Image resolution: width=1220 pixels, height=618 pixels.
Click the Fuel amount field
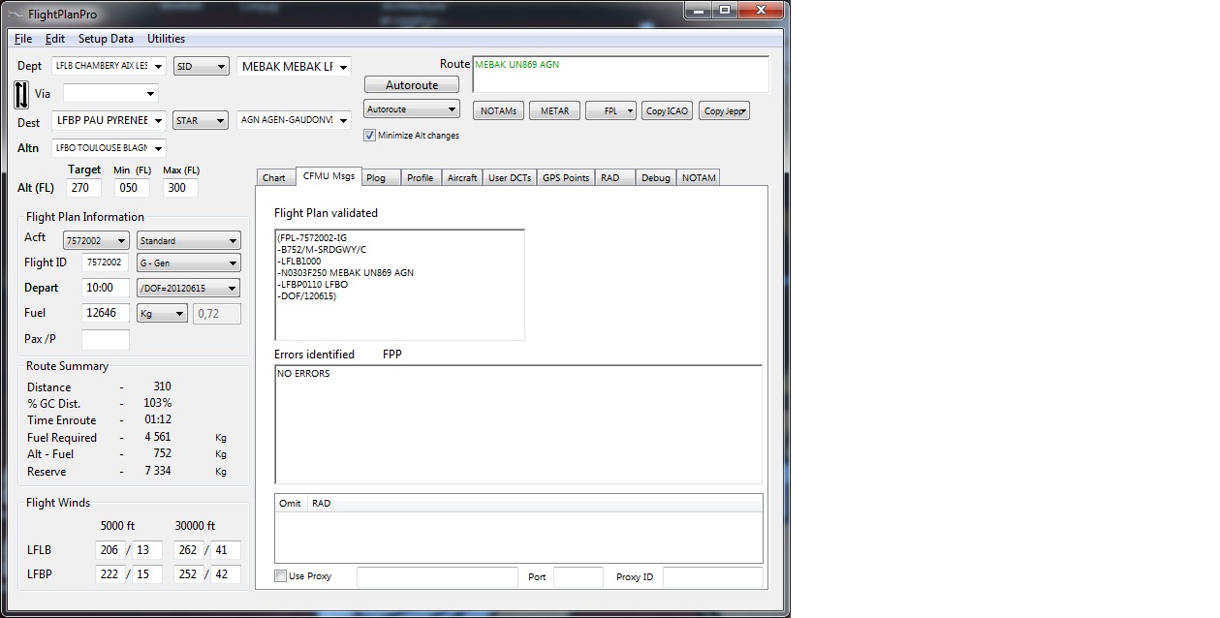[105, 314]
